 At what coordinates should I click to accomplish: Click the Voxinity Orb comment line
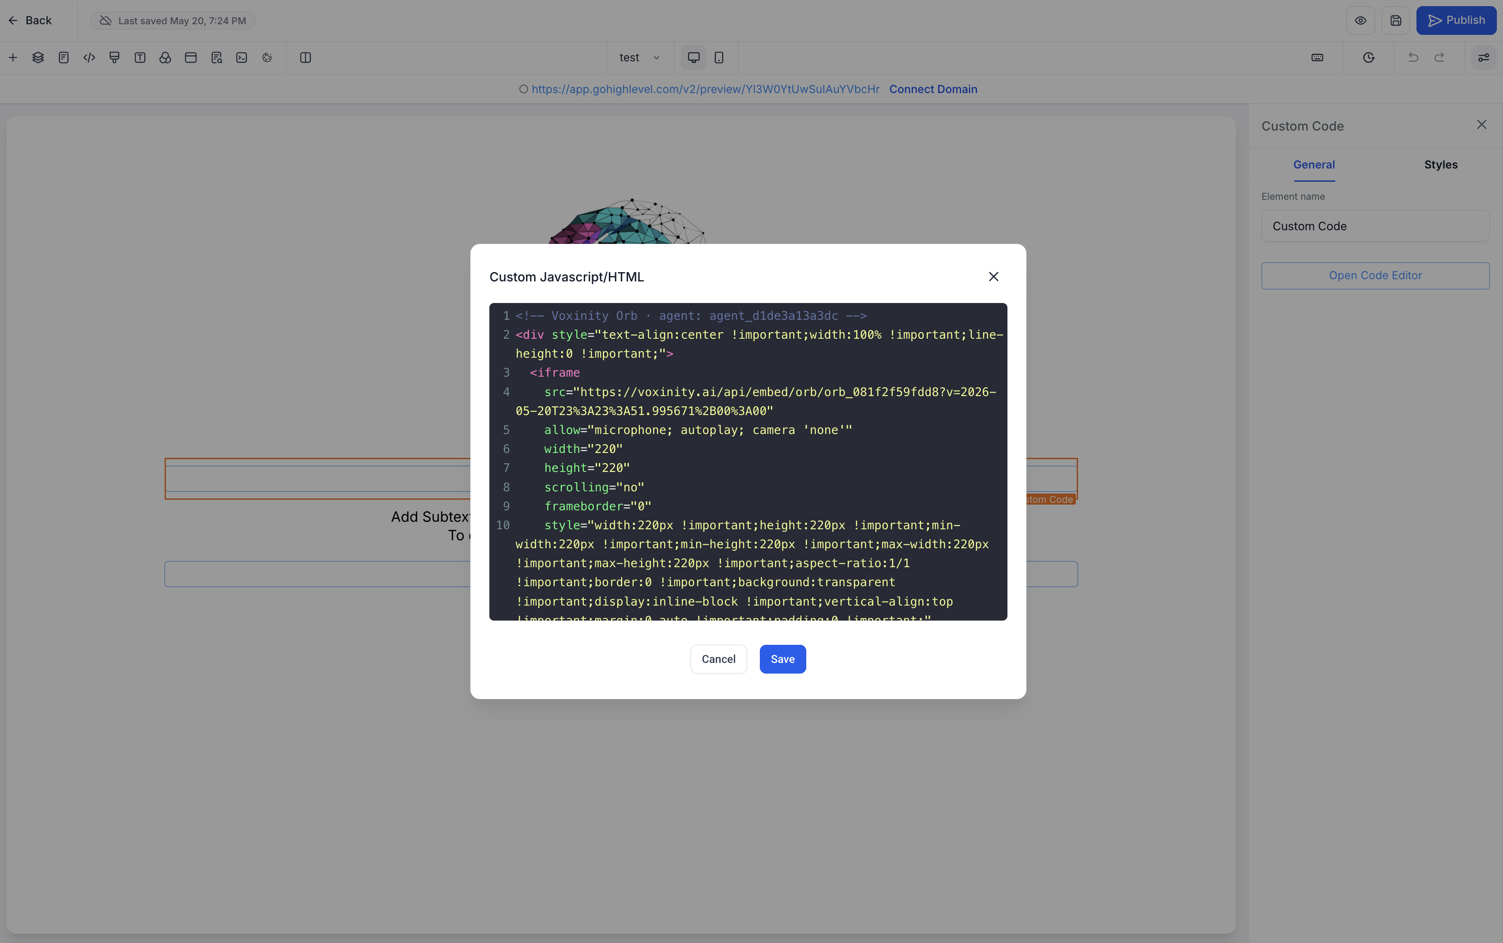(x=691, y=315)
